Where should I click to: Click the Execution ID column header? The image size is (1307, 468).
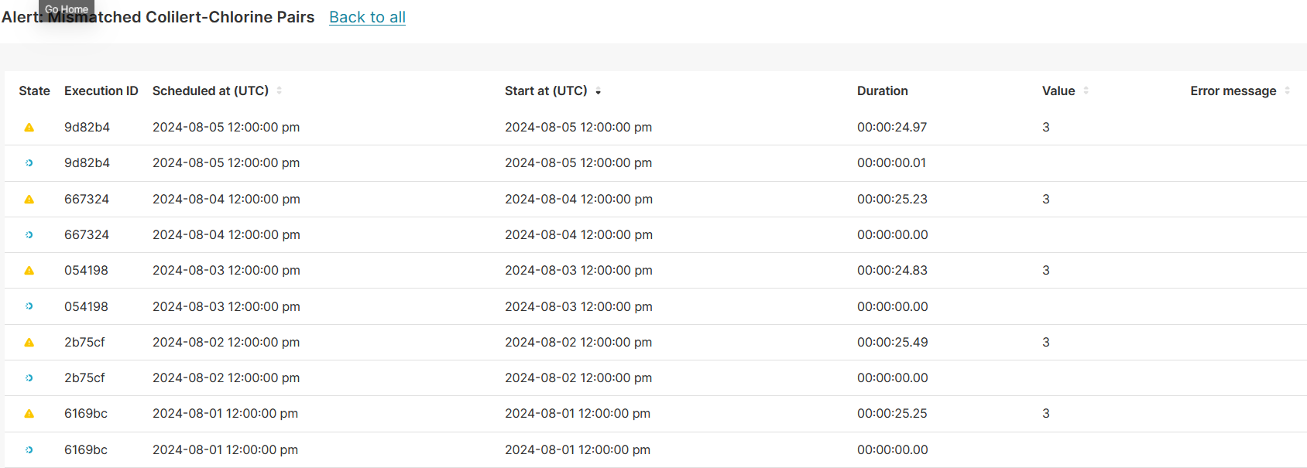coord(101,91)
